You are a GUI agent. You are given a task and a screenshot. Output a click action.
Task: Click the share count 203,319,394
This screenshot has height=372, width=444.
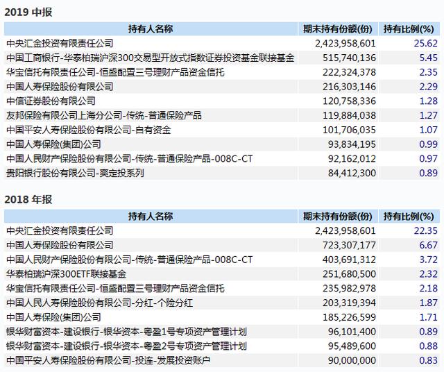point(349,303)
